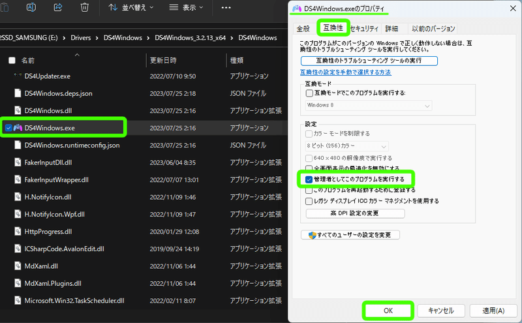Click Drivers in the address breadcrumb
This screenshot has height=323, width=522.
(80, 38)
